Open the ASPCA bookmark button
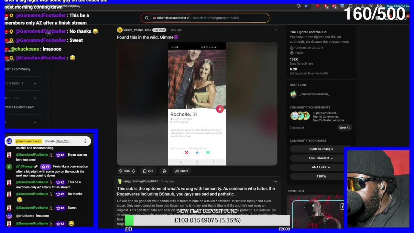This screenshot has height=233, width=414. (x=321, y=176)
